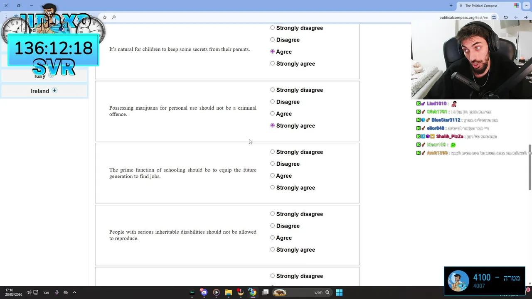Image resolution: width=532 pixels, height=299 pixels.
Task: Open the dark taskbar app left of Discord
Action: [192, 292]
